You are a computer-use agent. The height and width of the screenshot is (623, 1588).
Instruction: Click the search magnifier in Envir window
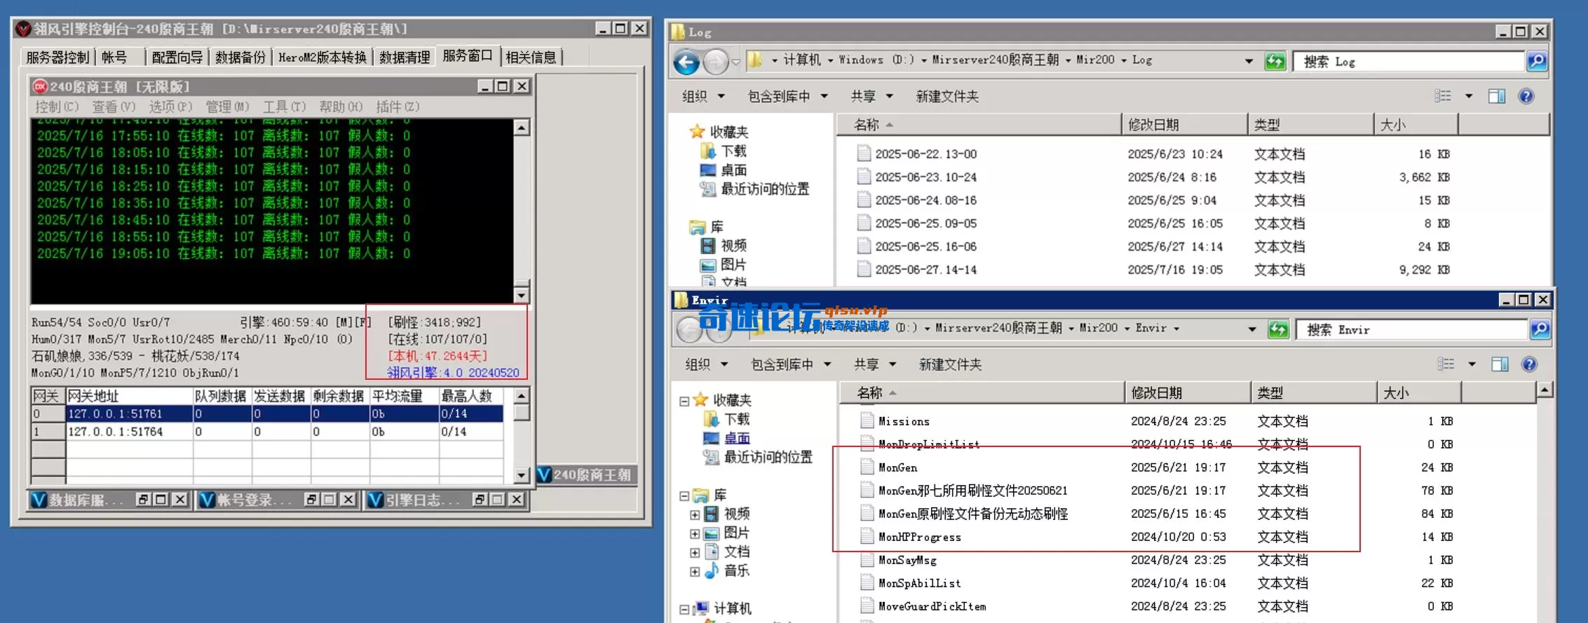[x=1540, y=329]
